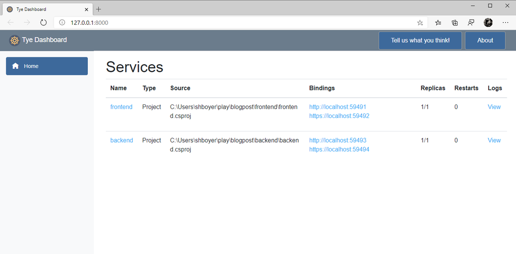Image resolution: width=516 pixels, height=254 pixels.
Task: Open the user profile avatar
Action: click(x=488, y=22)
